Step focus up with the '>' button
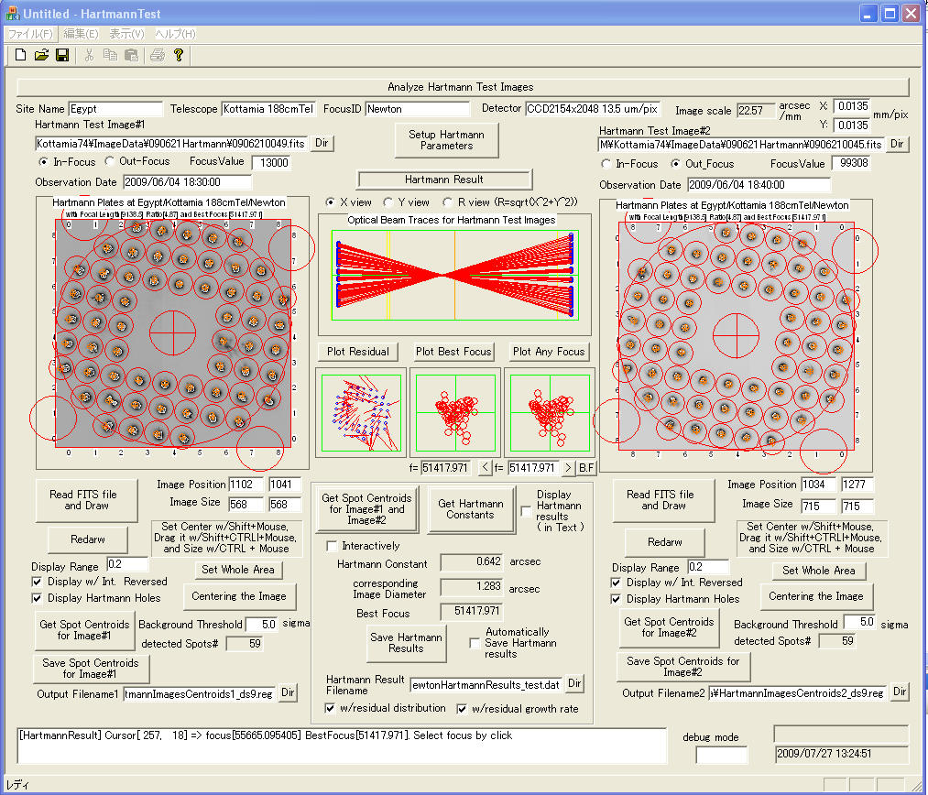This screenshot has height=795, width=928. coord(567,468)
